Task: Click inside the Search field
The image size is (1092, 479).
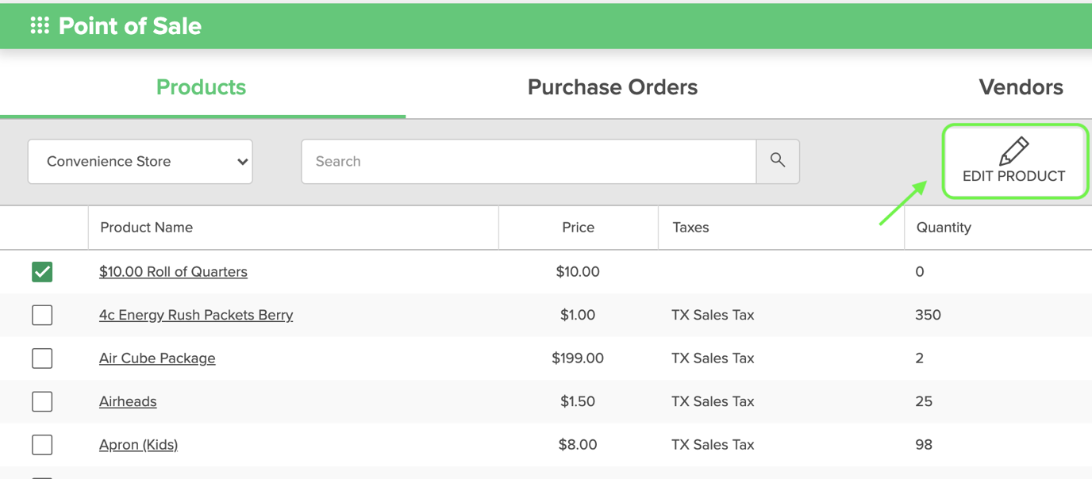Action: click(524, 161)
